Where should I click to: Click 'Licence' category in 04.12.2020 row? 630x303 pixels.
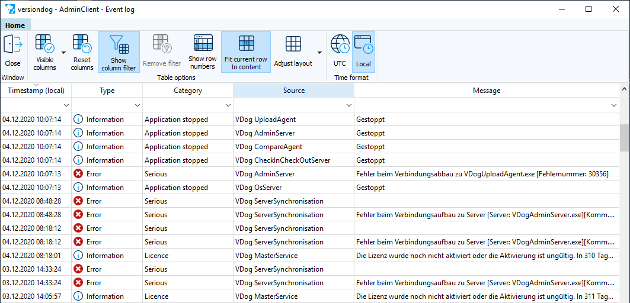156,255
